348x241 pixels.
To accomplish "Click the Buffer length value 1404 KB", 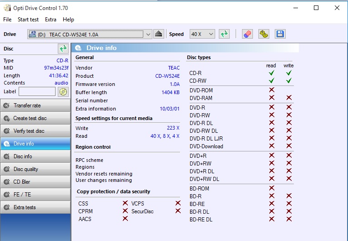I will pos(171,92).
